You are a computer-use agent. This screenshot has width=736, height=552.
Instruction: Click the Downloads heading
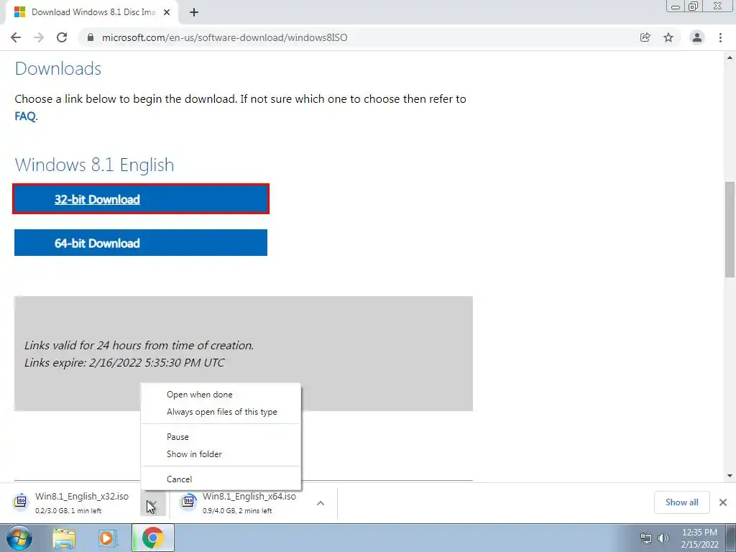tap(58, 68)
